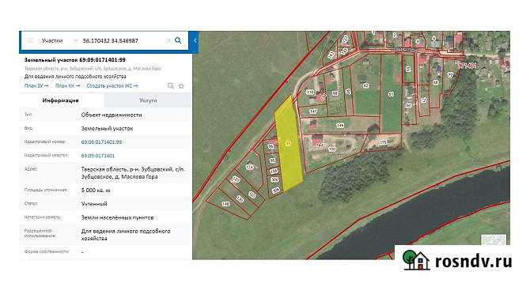This screenshot has height=287, width=530.
Task: Select parcel 124 on the map
Action: (x=249, y=167)
